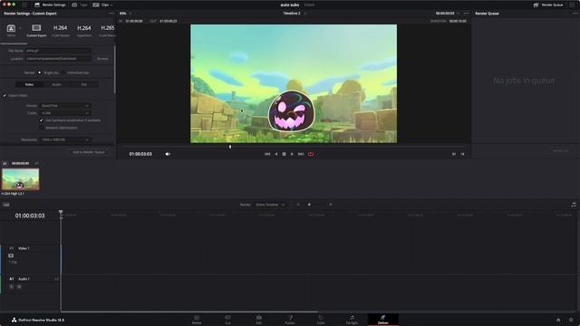Viewport: 580px width, 326px height.
Task: Switch to the Fusion page
Action: [x=290, y=320]
